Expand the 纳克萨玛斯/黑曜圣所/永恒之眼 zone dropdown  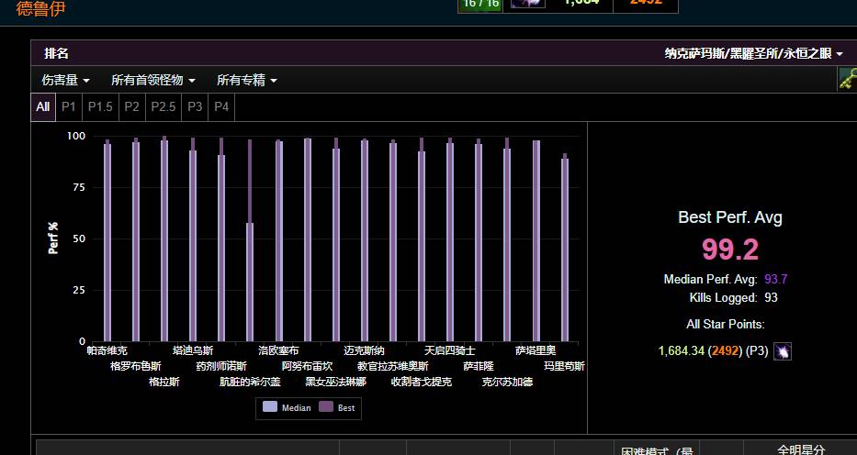point(754,53)
